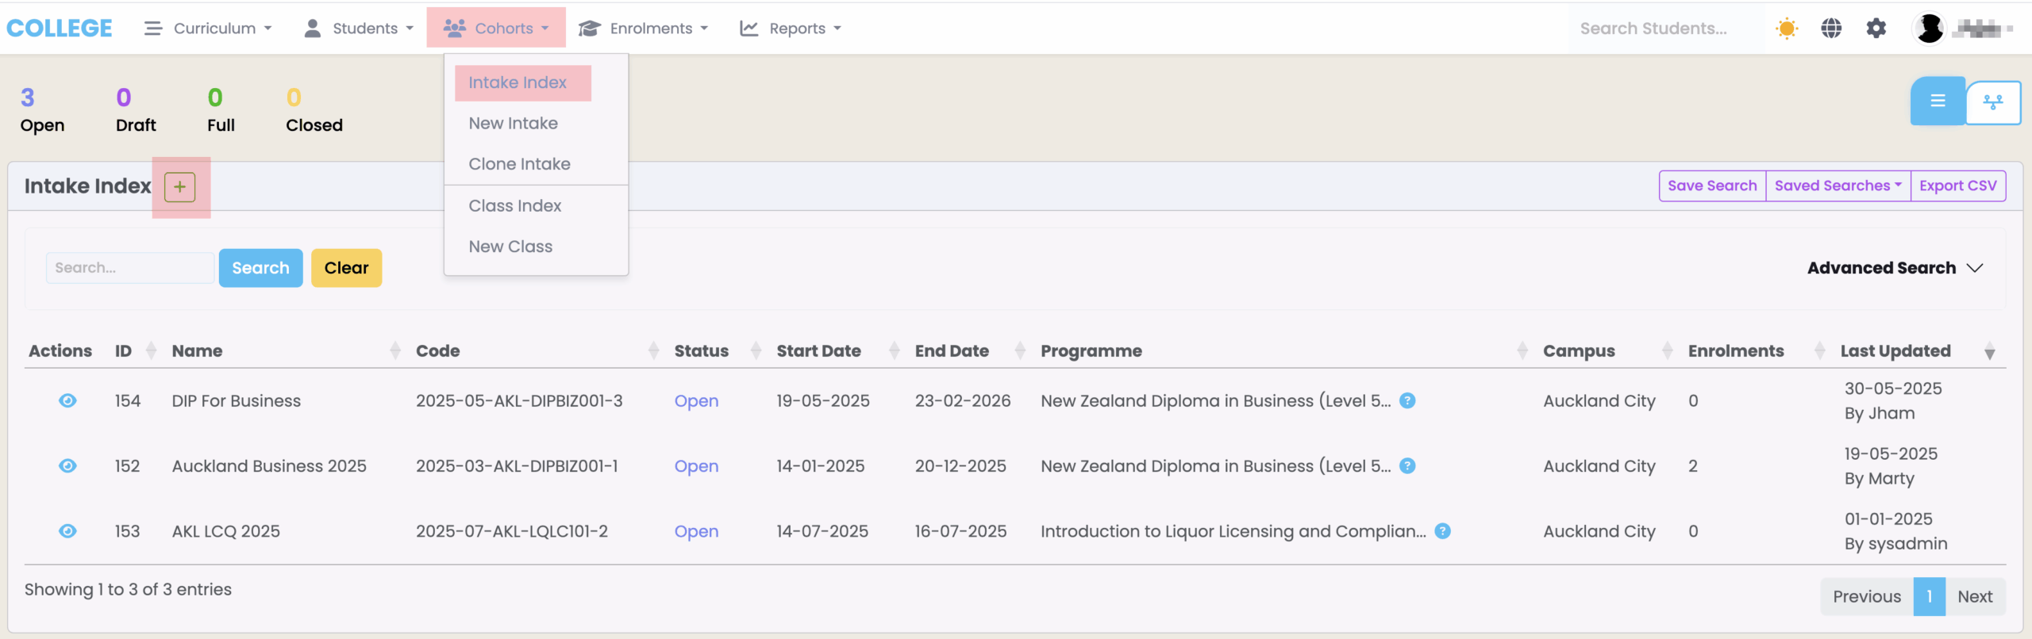Toggle light theme sun icon

click(x=1787, y=29)
